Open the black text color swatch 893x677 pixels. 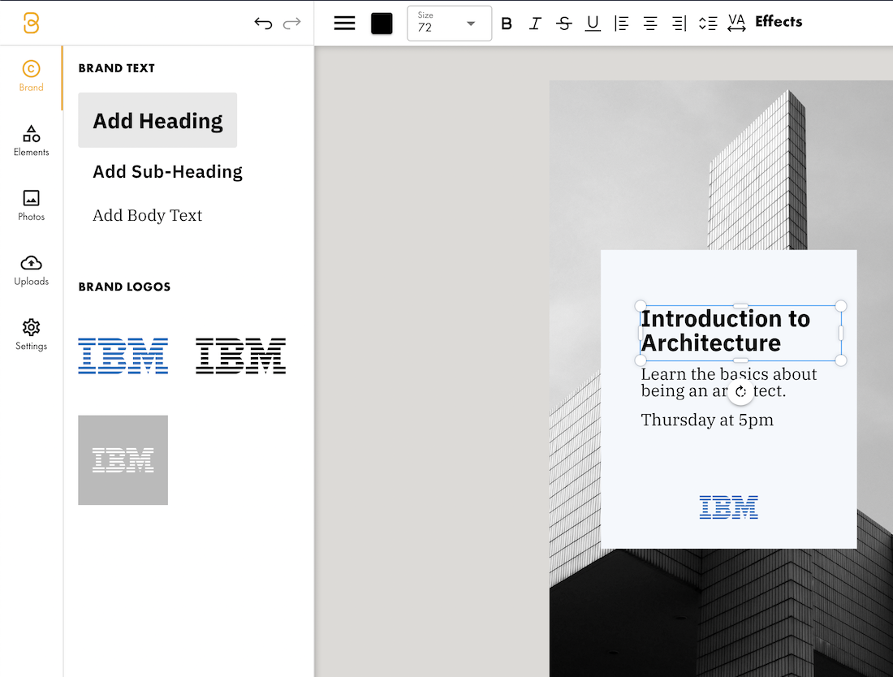(x=382, y=24)
